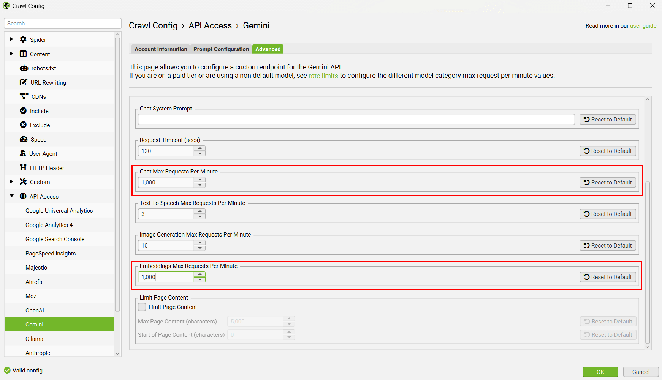Collapse the API Access tree section
This screenshot has width=662, height=380.
pyautogui.click(x=11, y=196)
